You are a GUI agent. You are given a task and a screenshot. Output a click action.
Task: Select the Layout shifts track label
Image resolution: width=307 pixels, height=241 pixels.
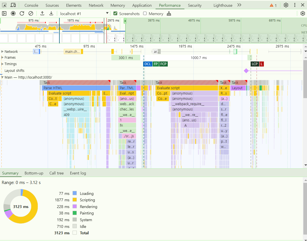coord(15,70)
